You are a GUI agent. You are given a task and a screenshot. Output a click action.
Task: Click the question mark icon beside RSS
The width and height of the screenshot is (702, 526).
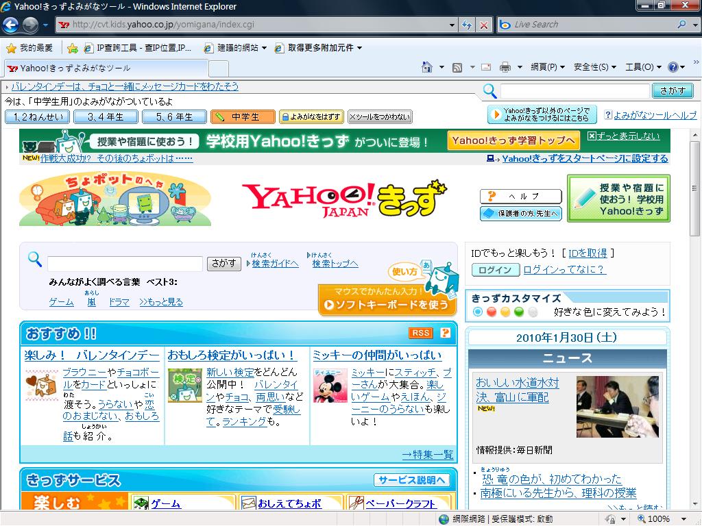pyautogui.click(x=445, y=333)
